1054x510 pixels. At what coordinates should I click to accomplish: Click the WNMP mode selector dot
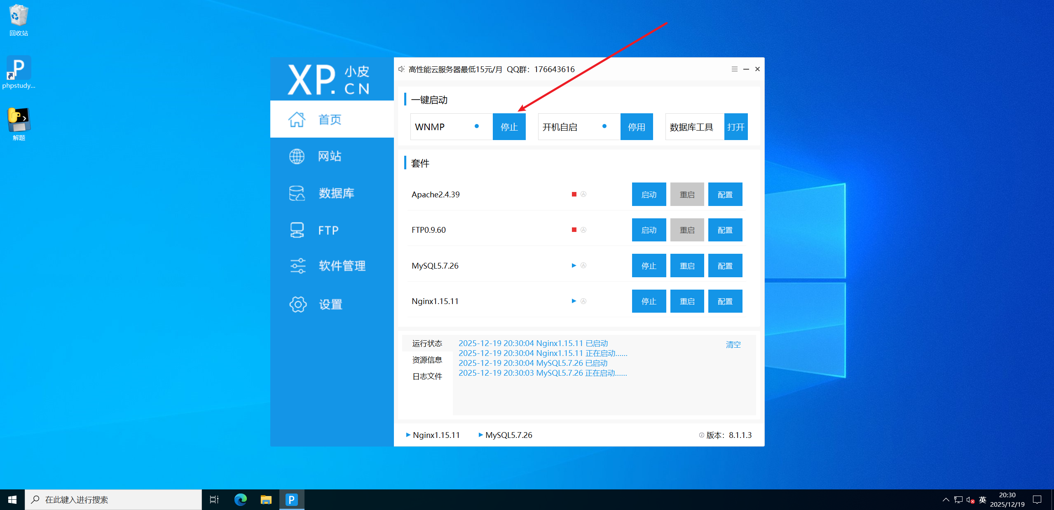(x=477, y=126)
